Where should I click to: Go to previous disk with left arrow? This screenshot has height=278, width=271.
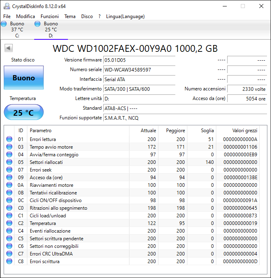8,48
